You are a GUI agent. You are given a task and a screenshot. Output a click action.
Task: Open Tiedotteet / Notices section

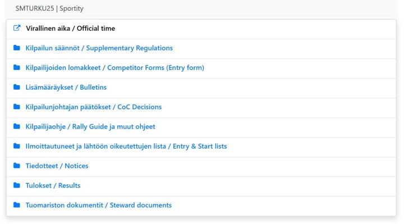pos(57,166)
